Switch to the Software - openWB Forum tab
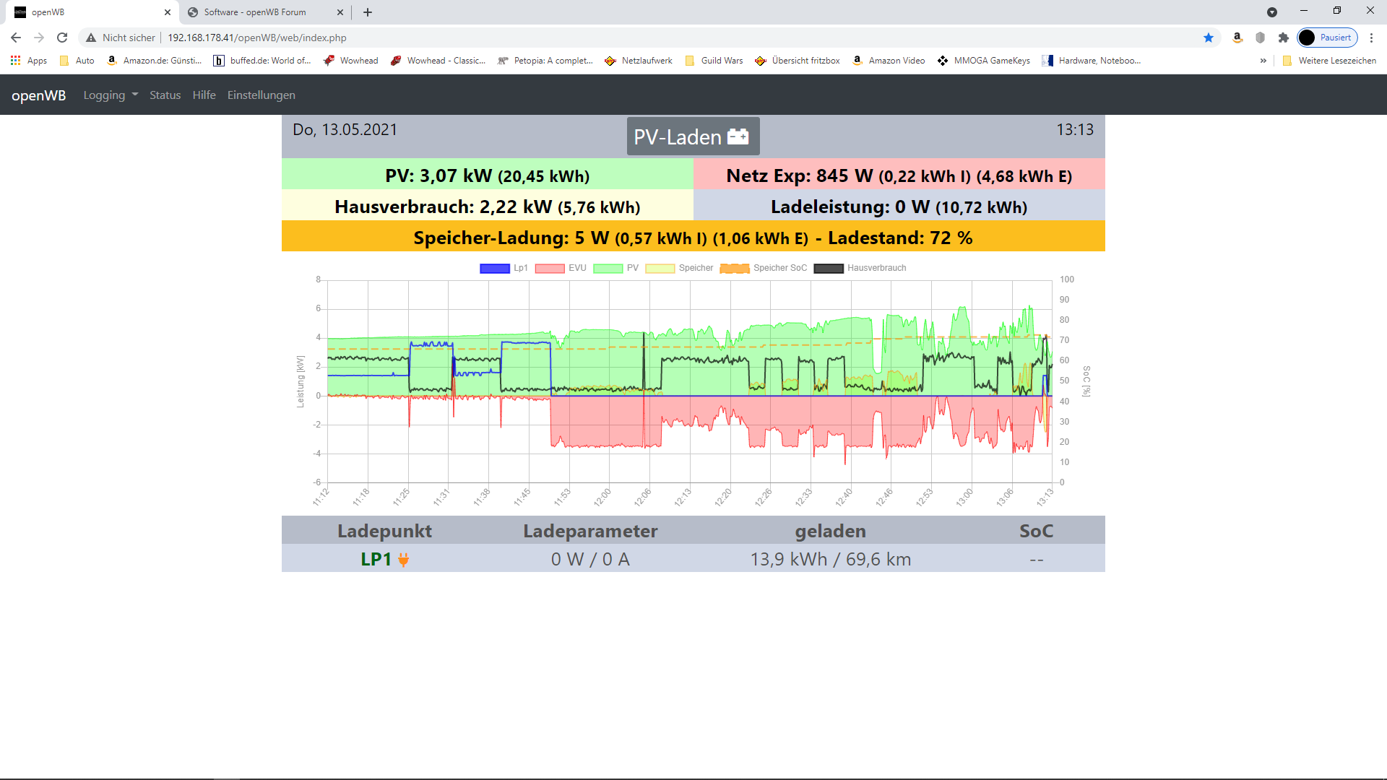The height and width of the screenshot is (780, 1387). pos(255,12)
